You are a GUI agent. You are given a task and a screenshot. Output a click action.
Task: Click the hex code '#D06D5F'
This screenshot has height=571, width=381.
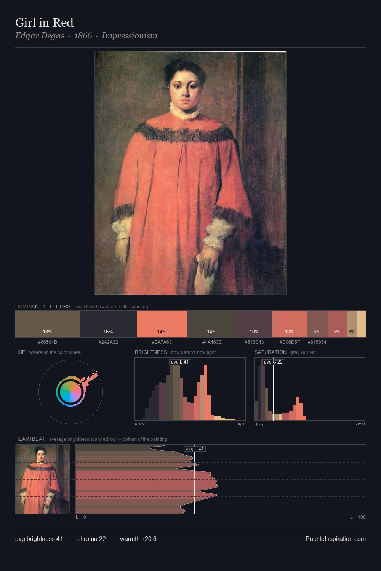click(290, 342)
